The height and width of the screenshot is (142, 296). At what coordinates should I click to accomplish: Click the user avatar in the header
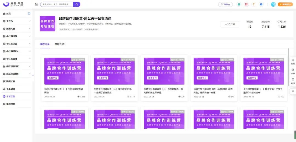pyautogui.click(x=273, y=4)
